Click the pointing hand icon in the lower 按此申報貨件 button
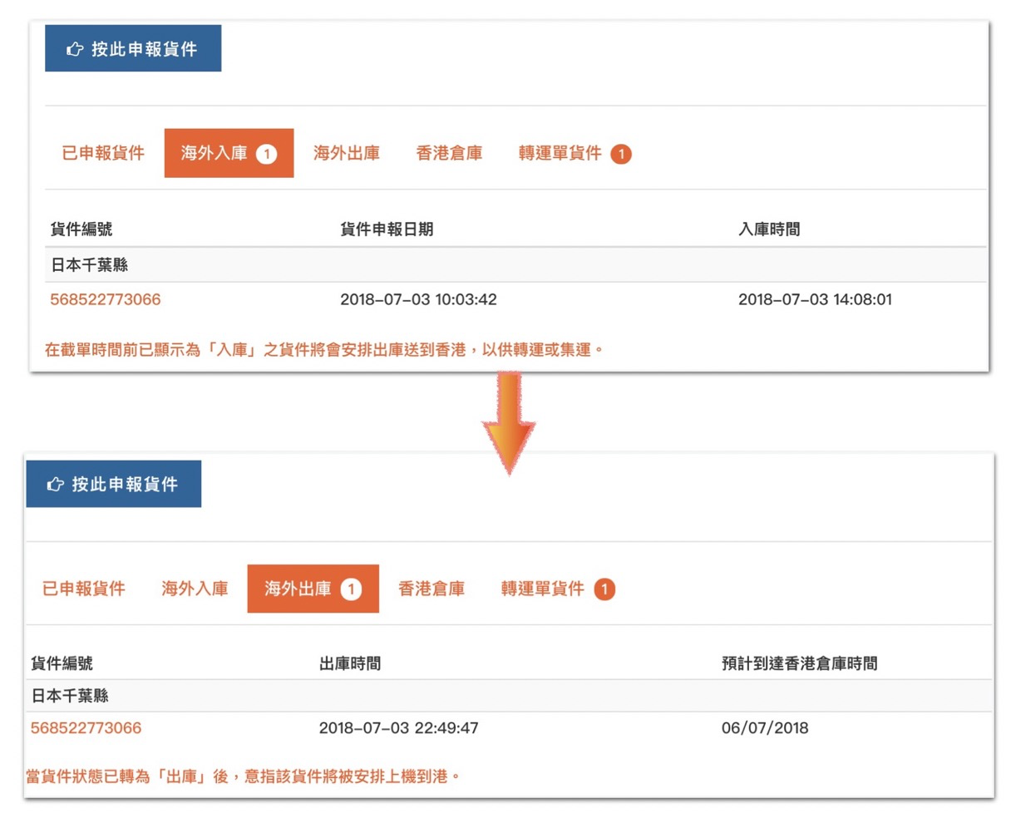Image resolution: width=1011 pixels, height=823 pixels. pyautogui.click(x=56, y=484)
